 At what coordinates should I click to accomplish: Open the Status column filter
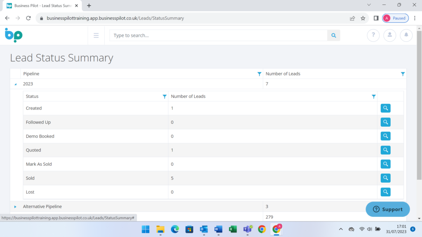[164, 97]
